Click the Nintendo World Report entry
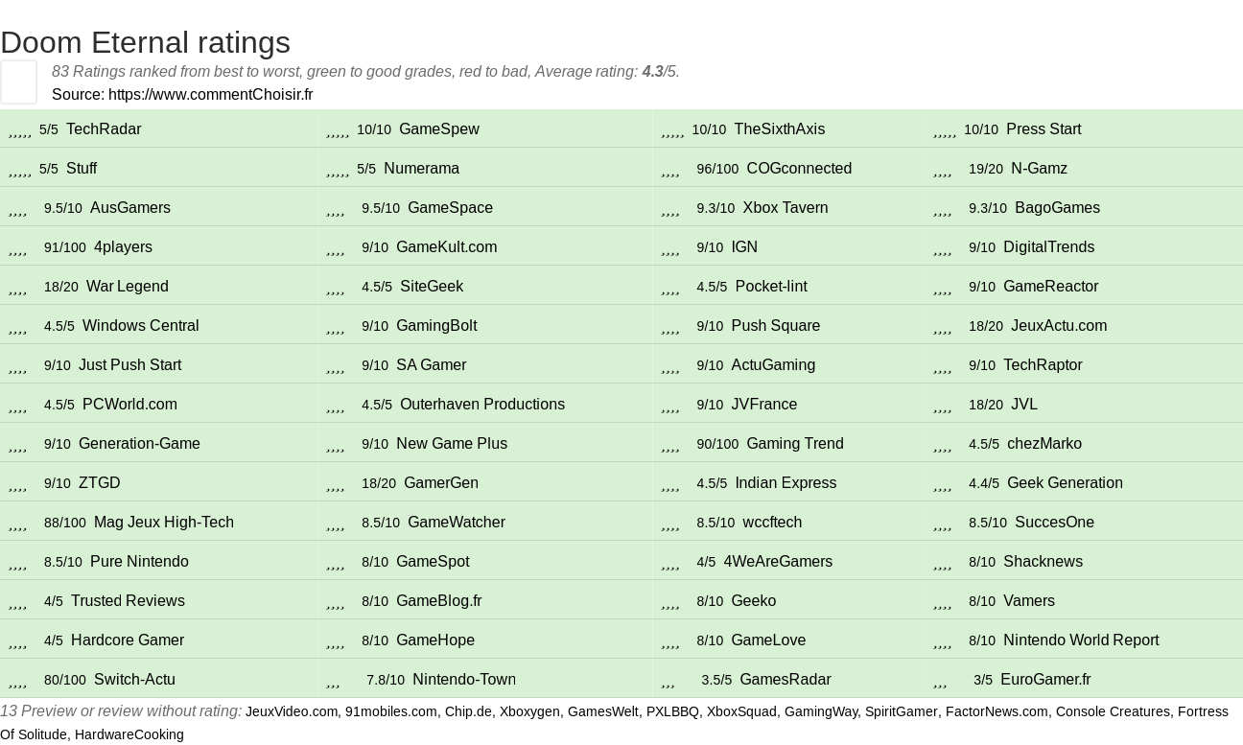1243x745 pixels. (x=1081, y=640)
